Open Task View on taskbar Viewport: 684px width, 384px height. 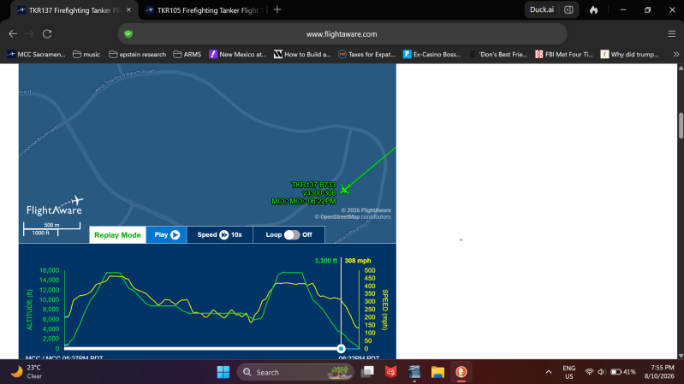[368, 372]
